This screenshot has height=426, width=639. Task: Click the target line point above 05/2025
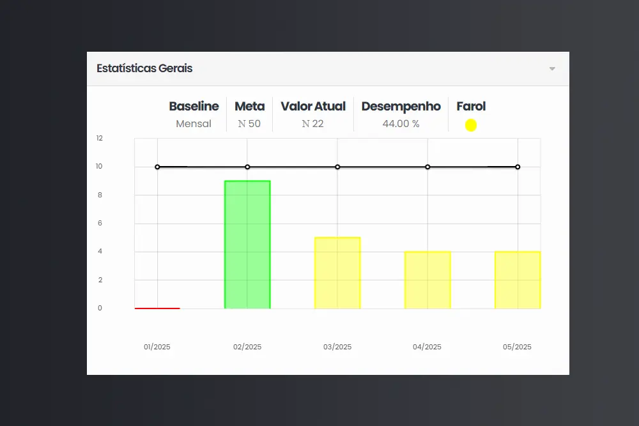pyautogui.click(x=518, y=167)
